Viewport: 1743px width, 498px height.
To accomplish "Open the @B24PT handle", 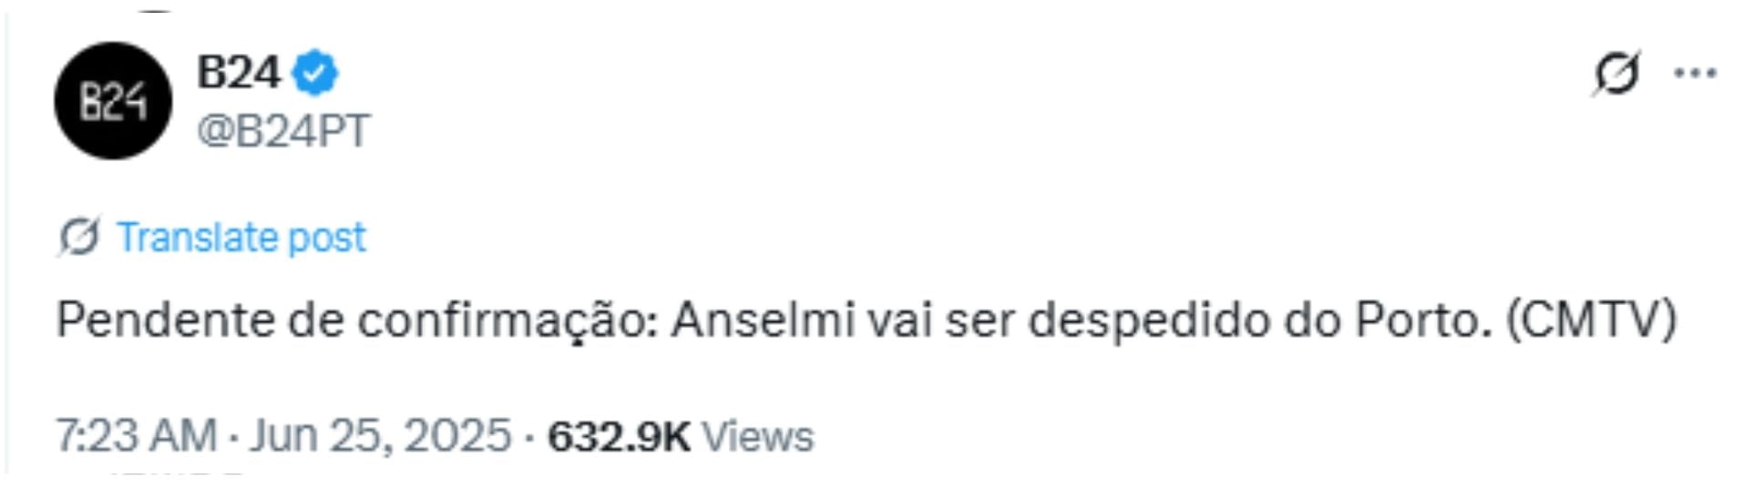I will [x=283, y=132].
